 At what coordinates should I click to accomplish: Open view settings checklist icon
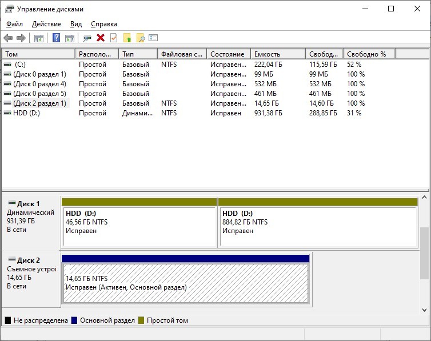click(153, 38)
